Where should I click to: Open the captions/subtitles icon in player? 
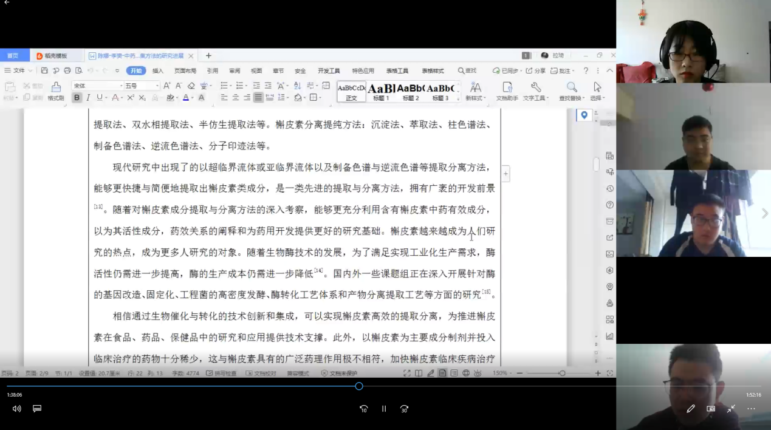pyautogui.click(x=37, y=409)
